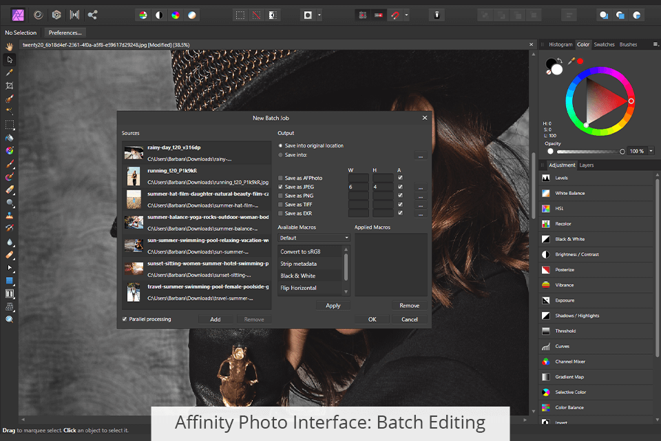
Task: Select the Rectangle shape tool
Action: click(9, 280)
